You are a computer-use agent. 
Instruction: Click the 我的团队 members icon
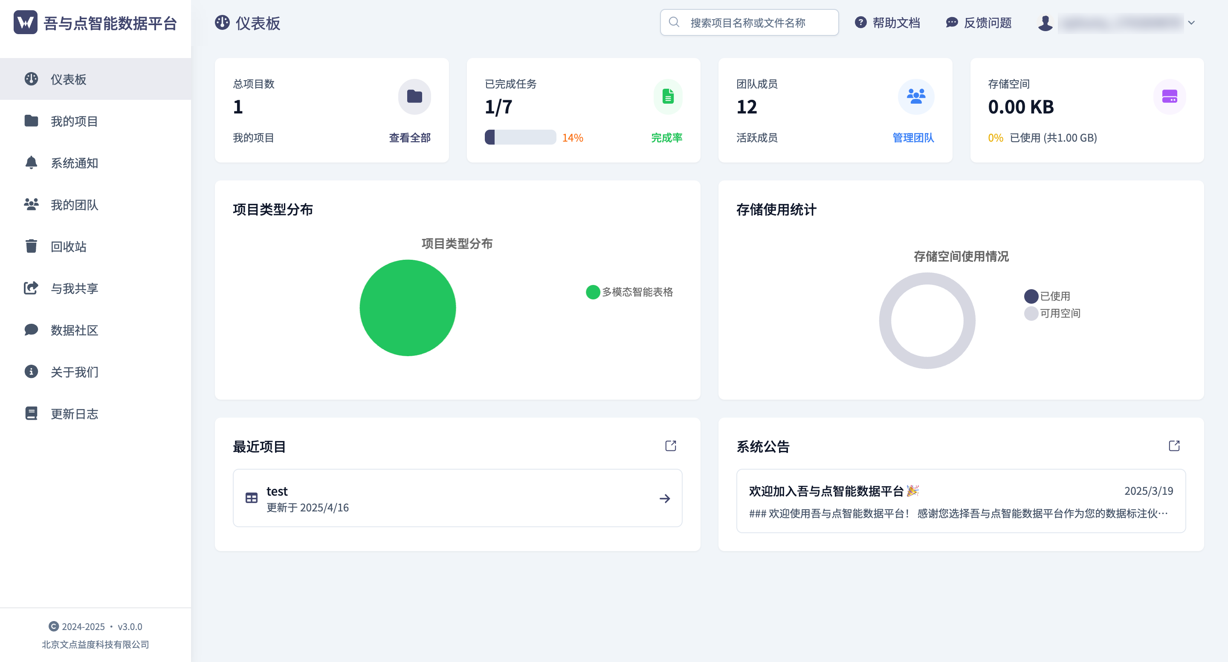click(31, 205)
